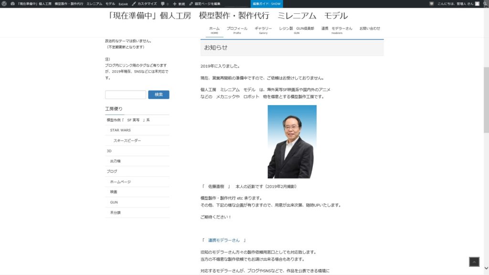
Task: Open the カスタマイズ customizer link
Action: [x=144, y=4]
